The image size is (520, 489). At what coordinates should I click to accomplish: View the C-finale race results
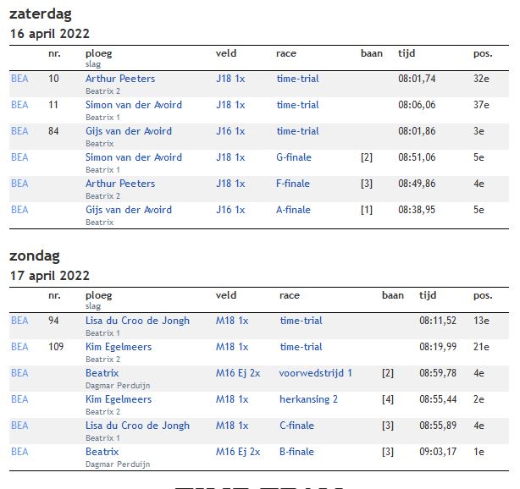[296, 425]
